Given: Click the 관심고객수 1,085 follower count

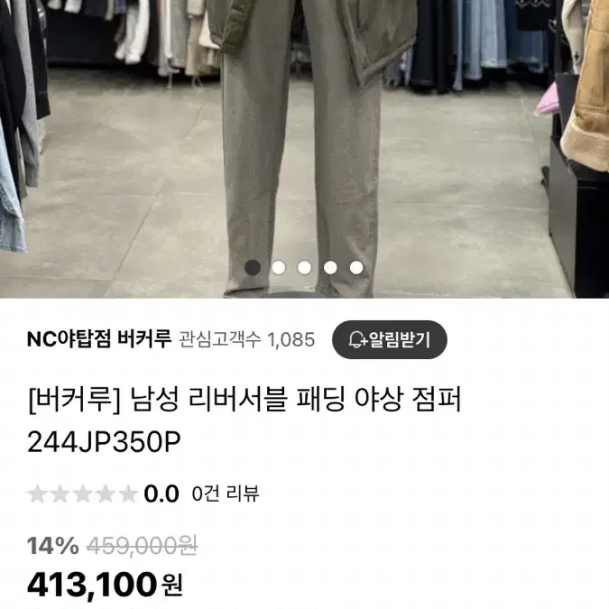Looking at the screenshot, I should [246, 340].
